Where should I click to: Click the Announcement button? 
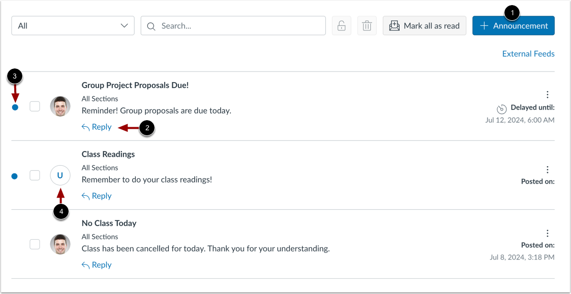513,25
